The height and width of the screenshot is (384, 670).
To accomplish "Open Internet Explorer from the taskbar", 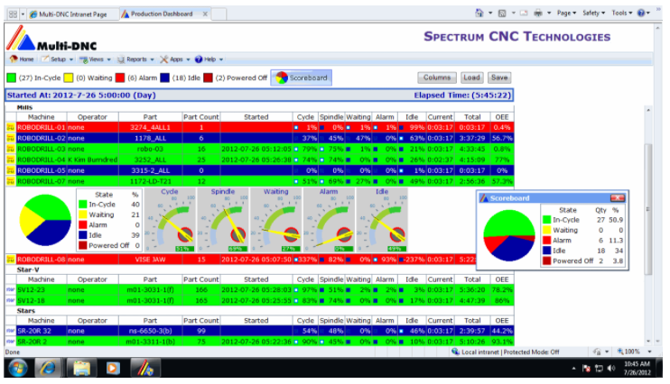I will [x=48, y=368].
